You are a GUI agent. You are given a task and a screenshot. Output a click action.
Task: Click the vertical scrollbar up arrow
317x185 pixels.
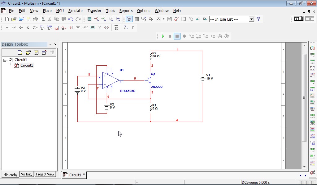pos(304,46)
